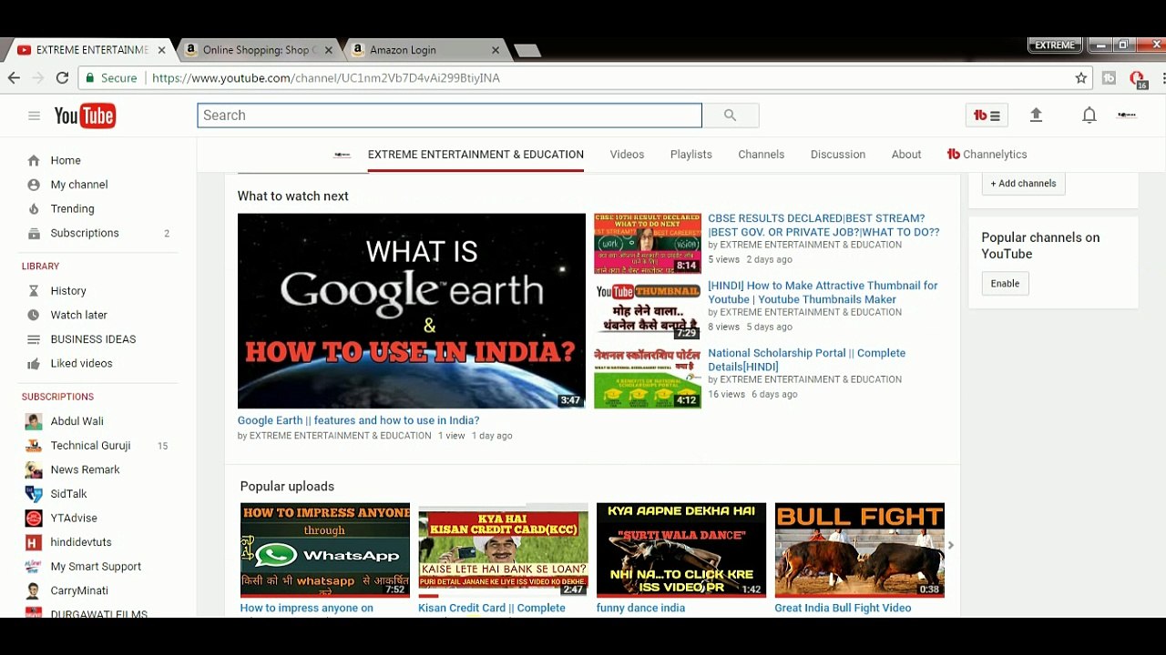The width and height of the screenshot is (1166, 655).
Task: Open the channel Channels tab
Action: tap(762, 155)
